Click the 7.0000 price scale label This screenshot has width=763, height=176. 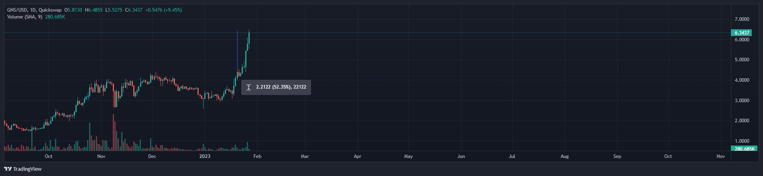(742, 19)
